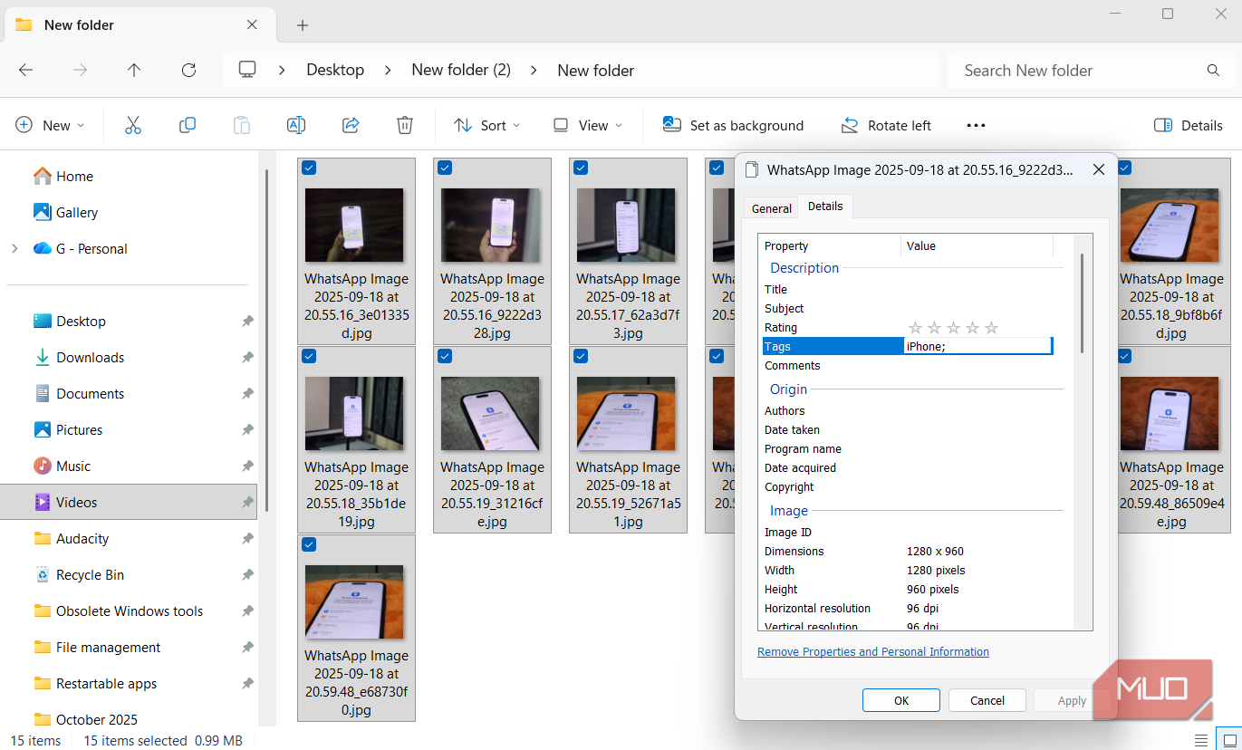This screenshot has width=1242, height=750.
Task: Unpin Desktop using its pin icon
Action: point(247,321)
